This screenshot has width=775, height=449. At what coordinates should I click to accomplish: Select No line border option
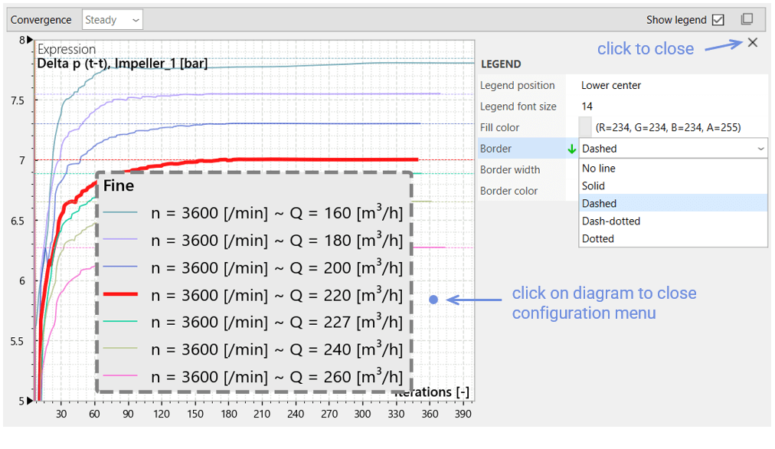click(673, 168)
